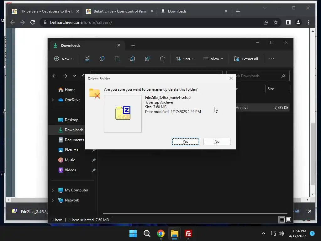Open Chrome three-dot menu
321x241 pixels.
pos(308,22)
